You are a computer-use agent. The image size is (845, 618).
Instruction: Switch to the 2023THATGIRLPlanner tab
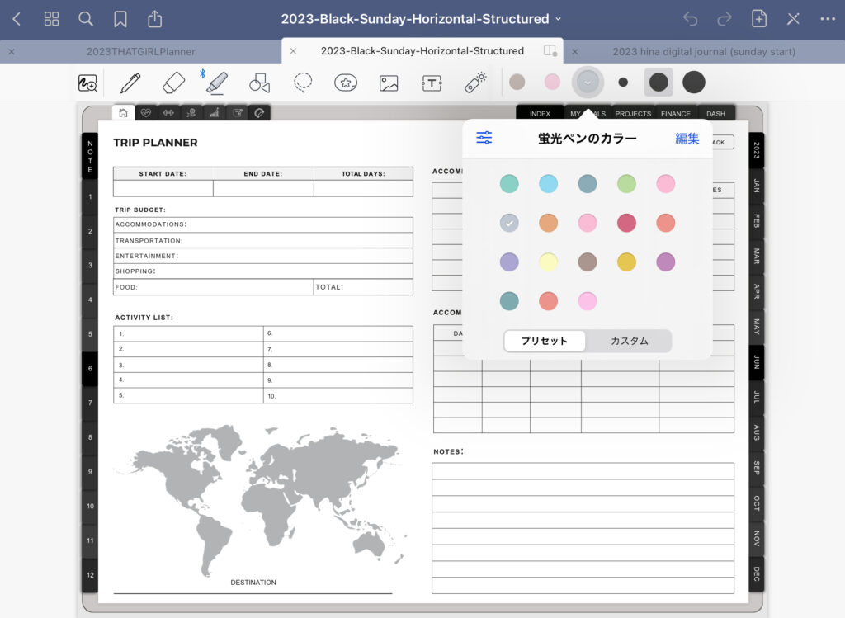(x=140, y=52)
